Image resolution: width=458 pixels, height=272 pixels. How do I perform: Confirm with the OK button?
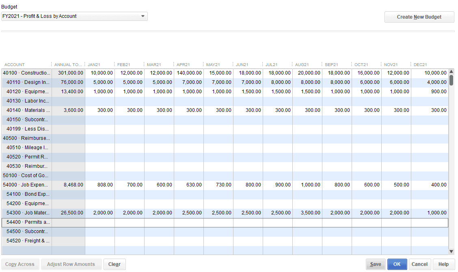[397, 264]
